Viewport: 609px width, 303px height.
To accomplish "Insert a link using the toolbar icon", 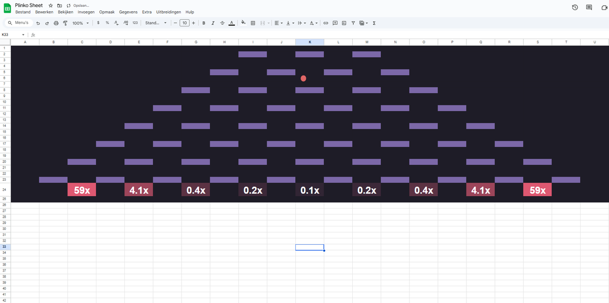I will tap(325, 23).
